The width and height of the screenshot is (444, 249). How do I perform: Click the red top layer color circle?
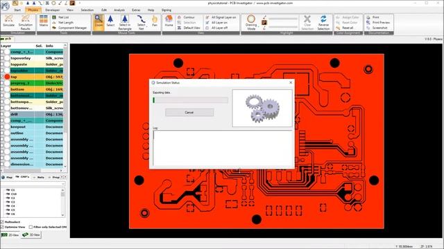tap(7, 77)
